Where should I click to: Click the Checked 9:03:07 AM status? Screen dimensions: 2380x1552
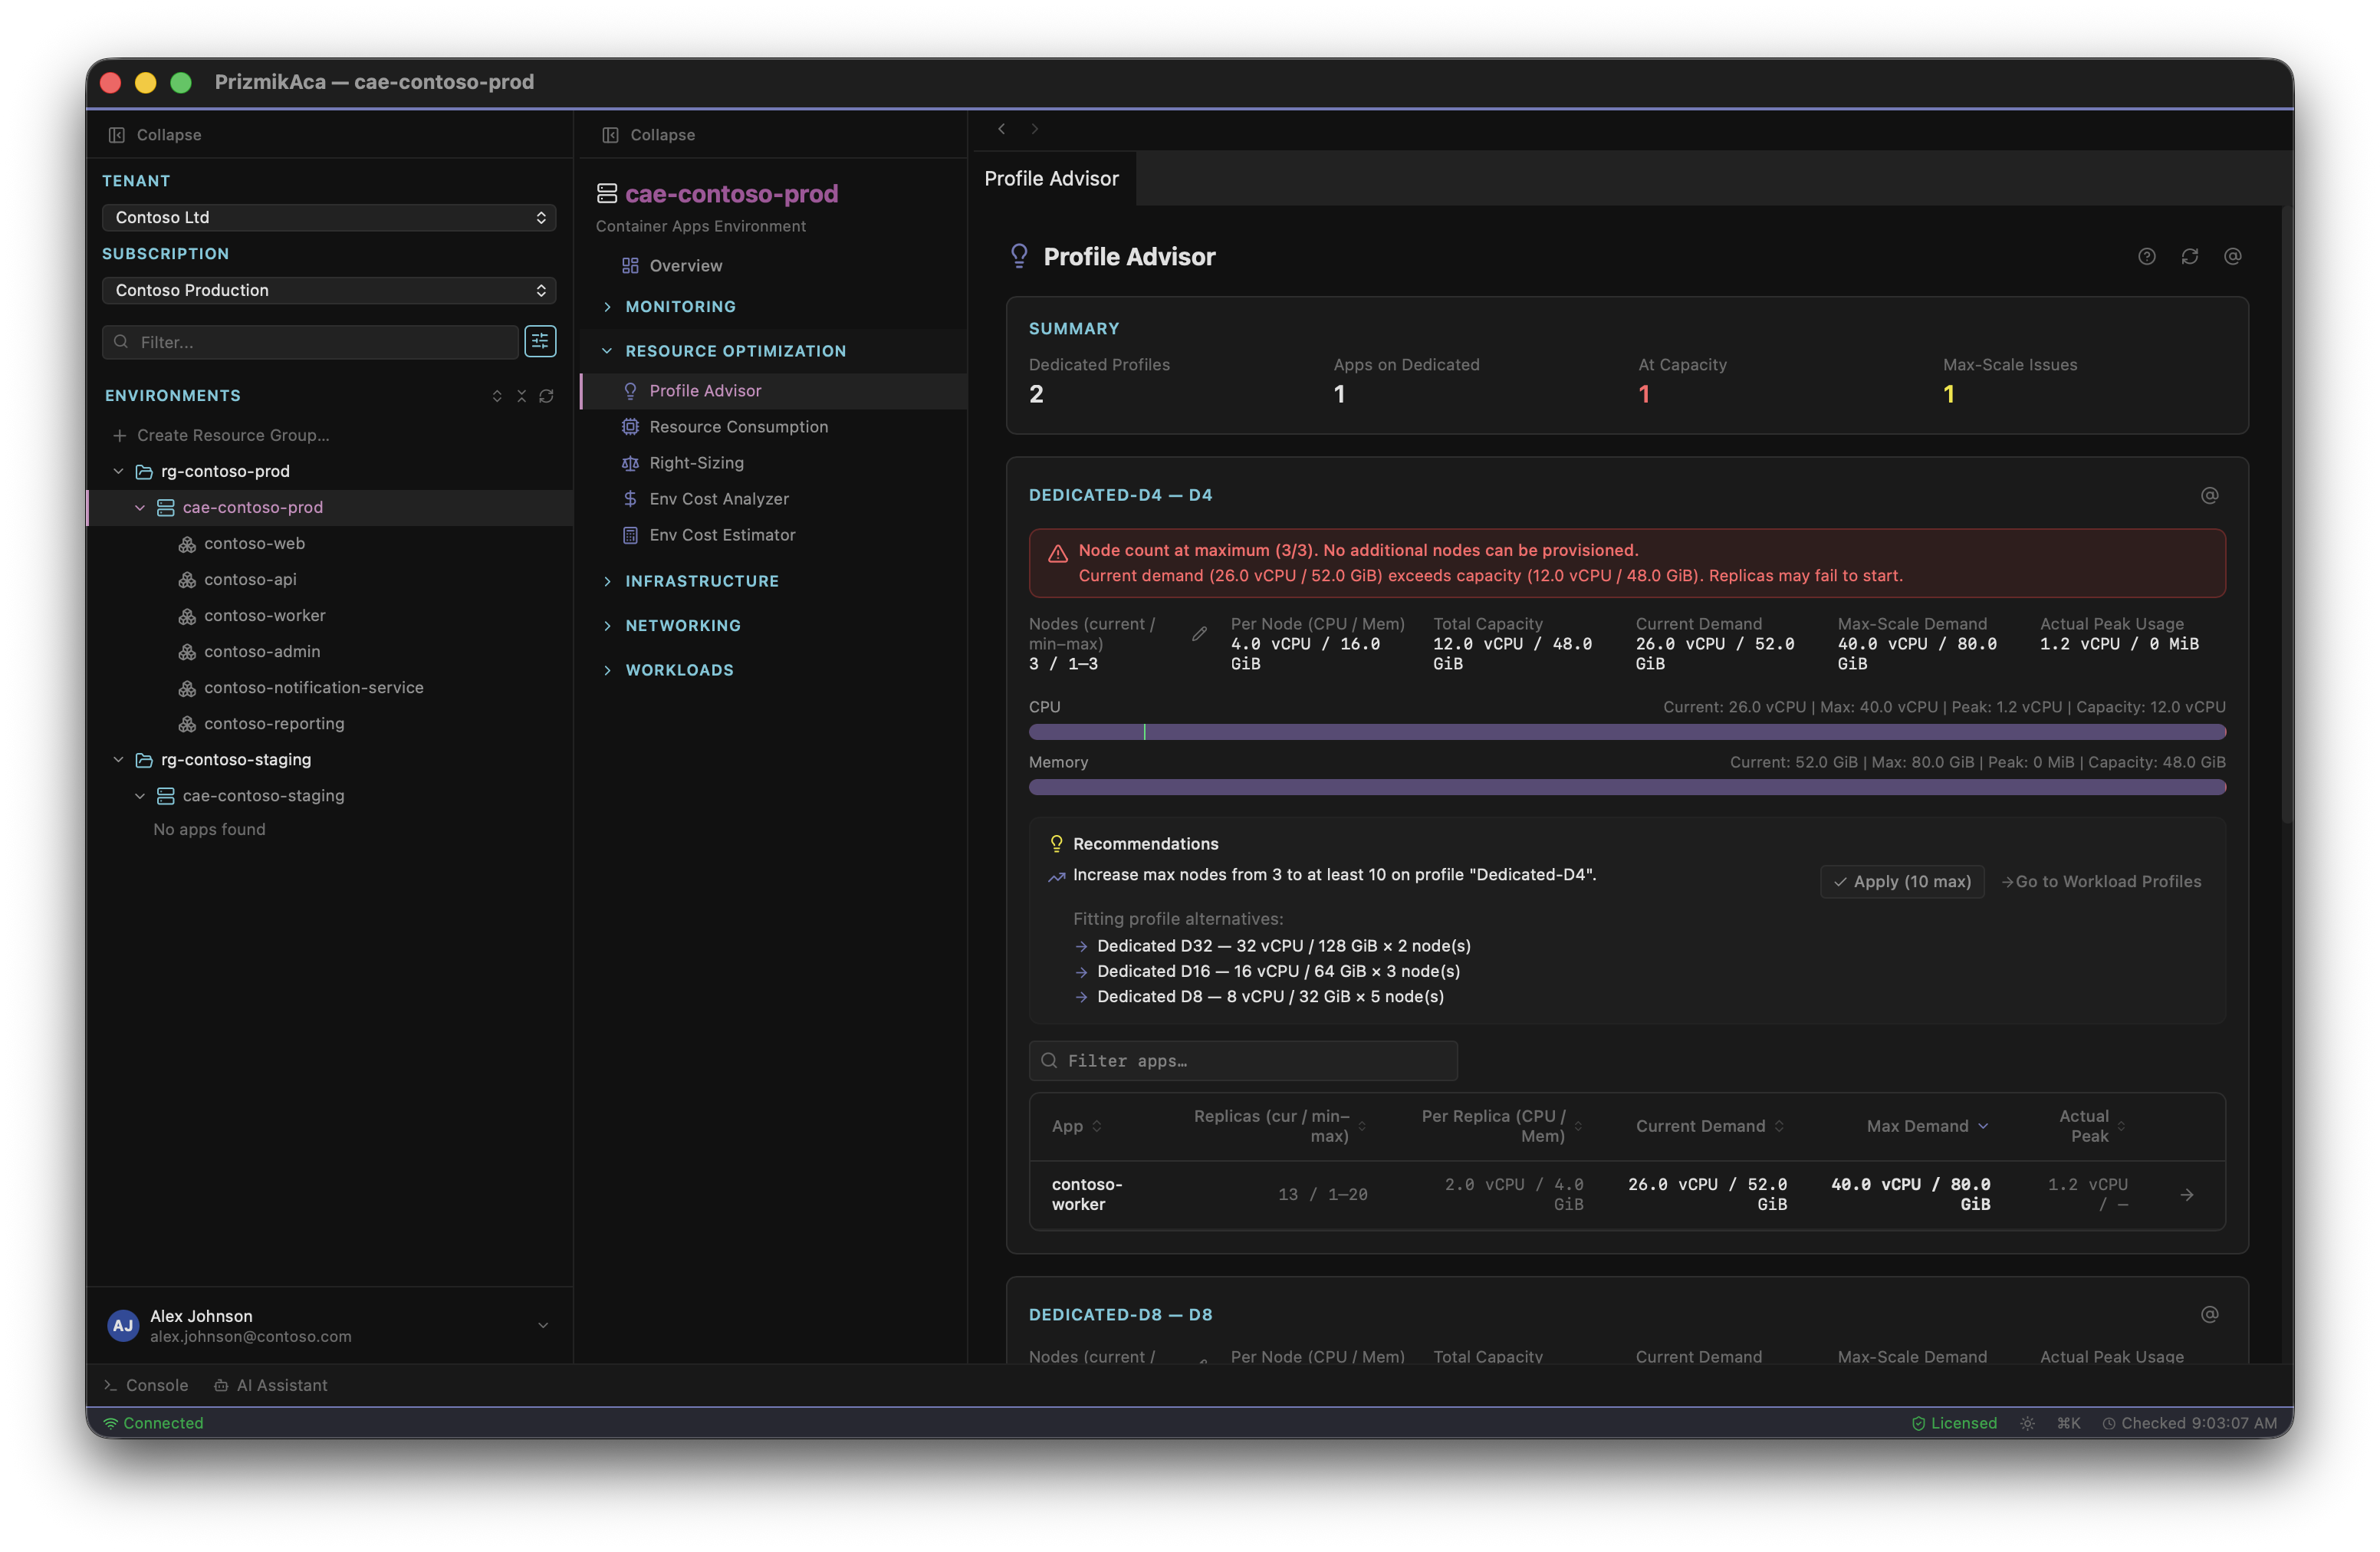tap(2189, 1423)
